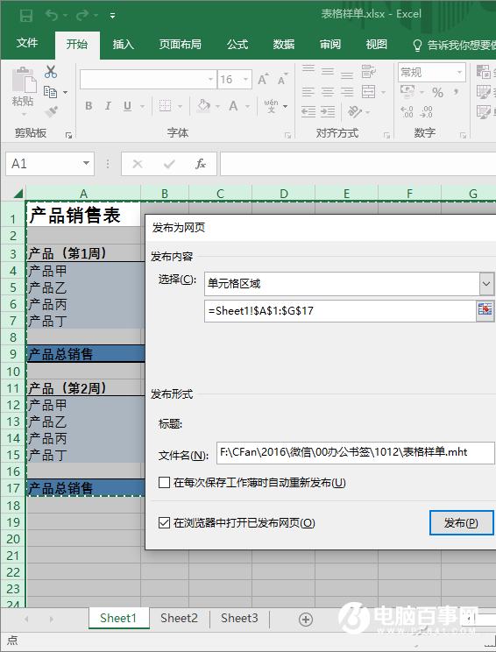Viewport: 496px width, 652px height.
Task: Click the Decrease Indent icon
Action: coord(308,111)
